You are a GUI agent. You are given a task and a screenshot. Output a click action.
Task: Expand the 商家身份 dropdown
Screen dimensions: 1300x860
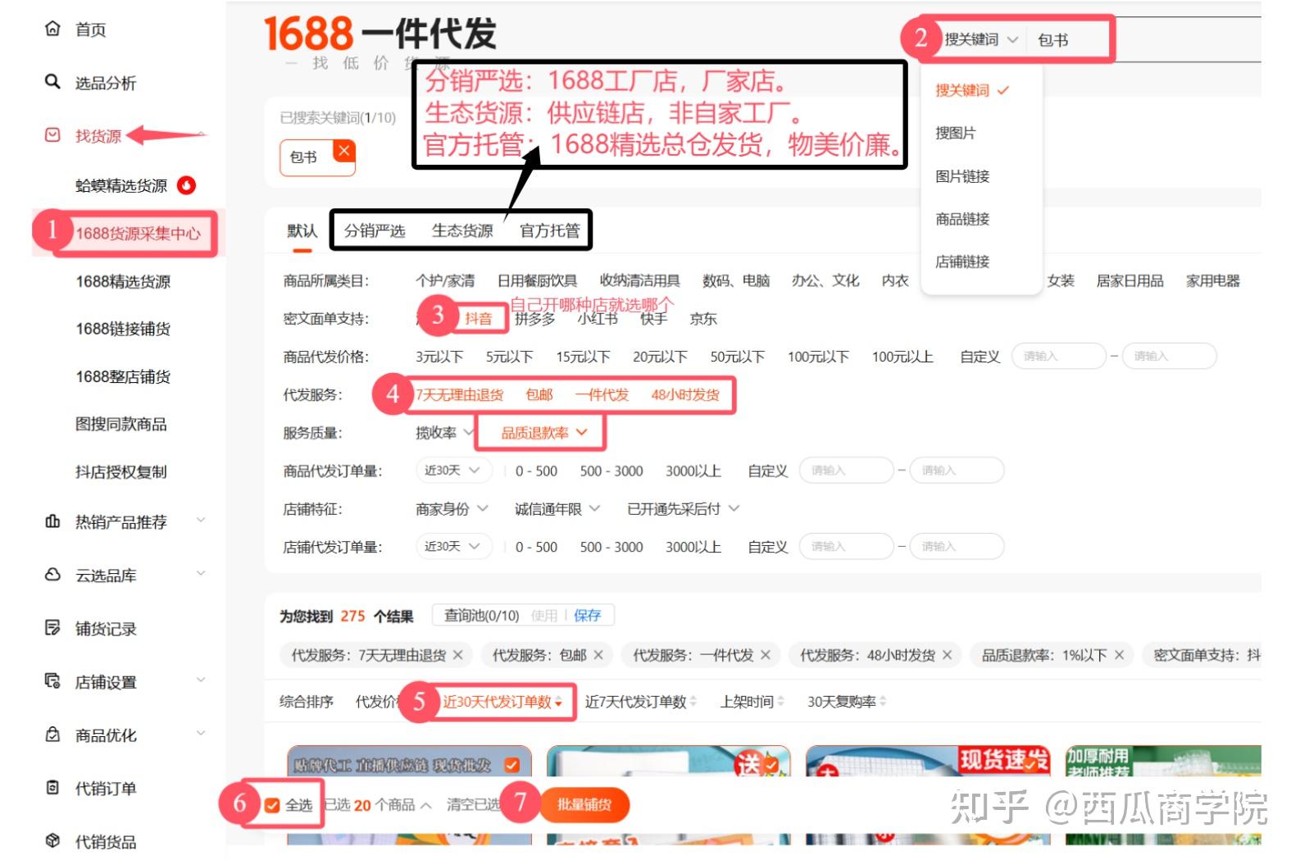[x=452, y=509]
